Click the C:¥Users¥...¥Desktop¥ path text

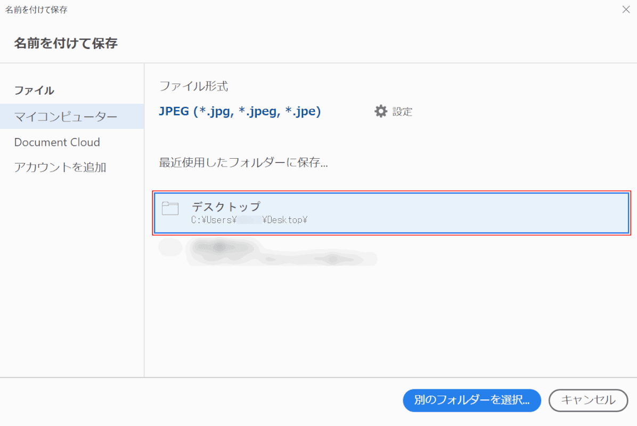249,220
